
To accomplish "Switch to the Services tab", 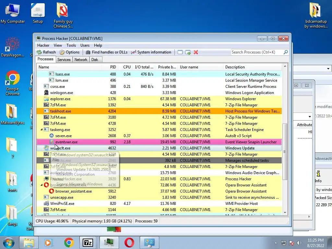I will (64, 60).
